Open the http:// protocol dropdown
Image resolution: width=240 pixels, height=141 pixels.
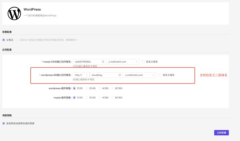pos(81,75)
